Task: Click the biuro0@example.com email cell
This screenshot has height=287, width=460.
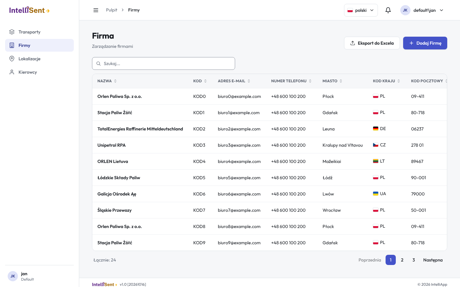Action: pyautogui.click(x=239, y=96)
